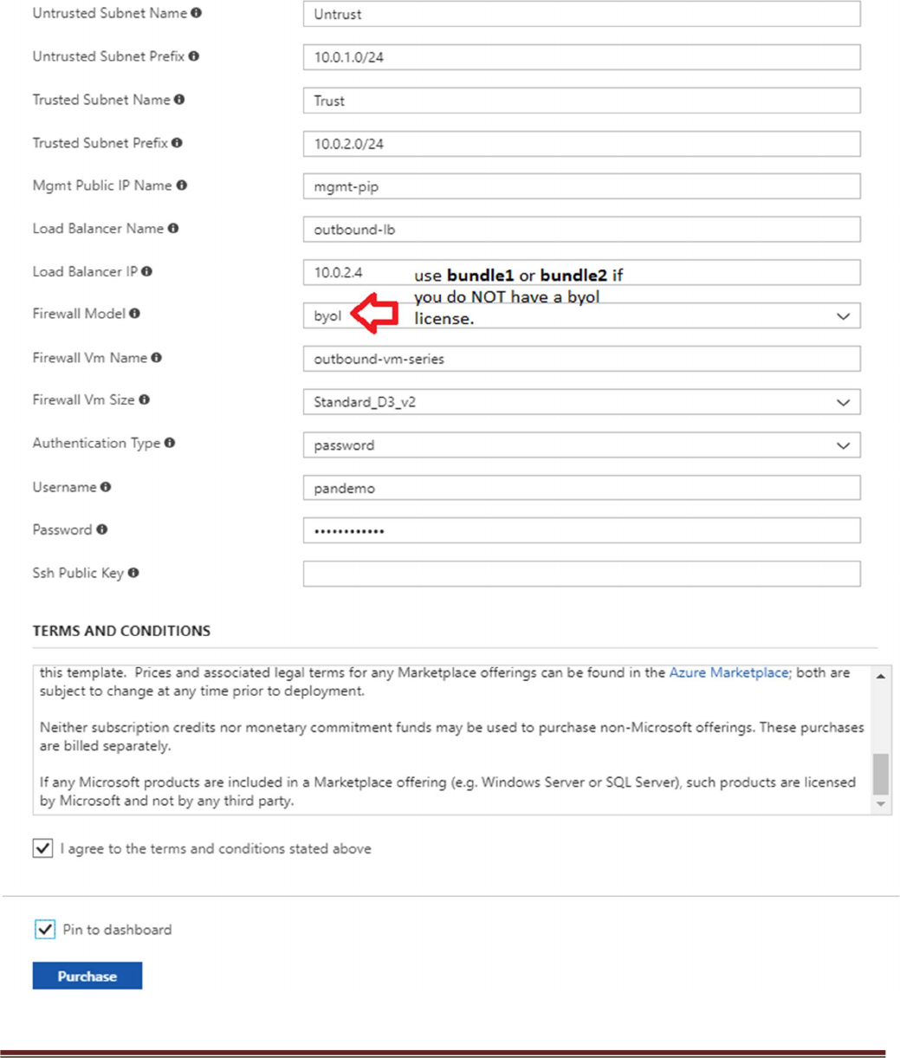Click the Ssh Public Key text box

[x=581, y=574]
